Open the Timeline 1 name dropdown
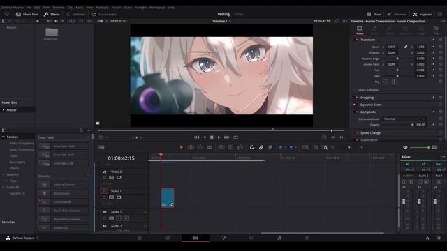Screen dimensions: 447x251 click(x=222, y=21)
